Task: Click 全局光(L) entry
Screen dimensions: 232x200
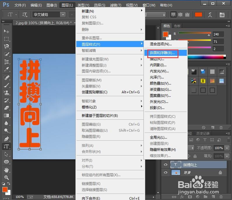Action: (165, 137)
